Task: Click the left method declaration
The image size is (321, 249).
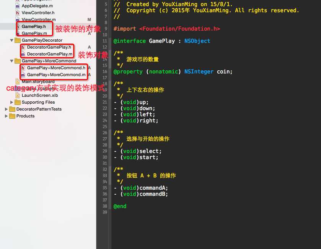Action: pos(134,114)
